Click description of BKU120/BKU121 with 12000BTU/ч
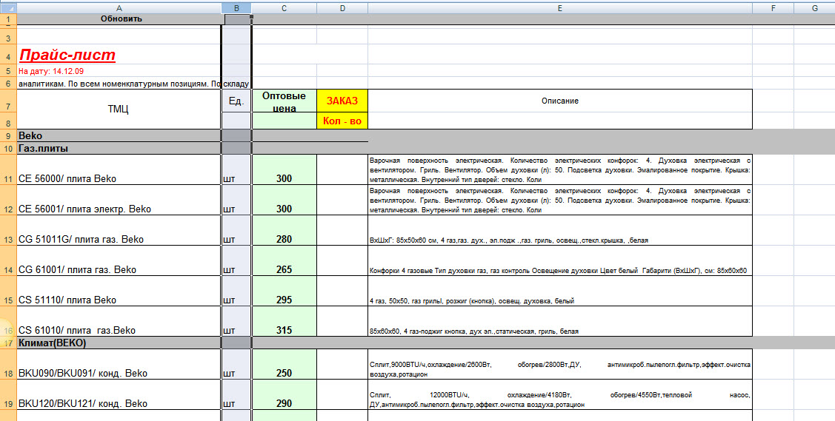Screen dimensions: 835x421 tap(559, 394)
